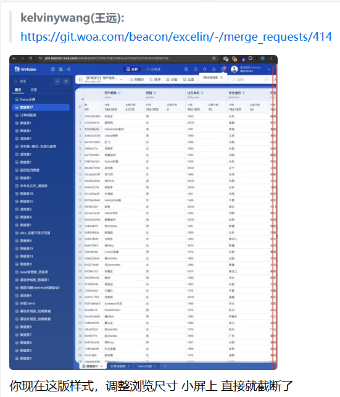
Task: Click the 分组 group button
Action: point(172,80)
